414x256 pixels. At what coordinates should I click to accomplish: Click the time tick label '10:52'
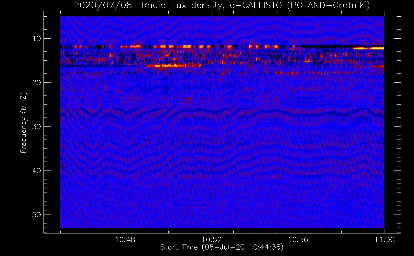pyautogui.click(x=212, y=240)
